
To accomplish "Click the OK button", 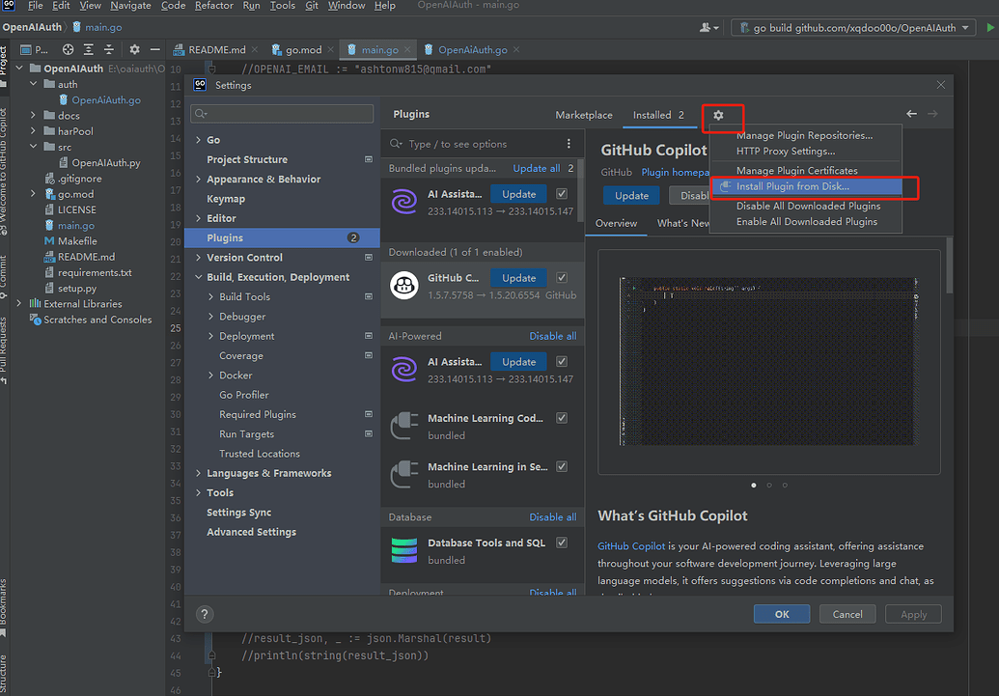I will point(782,614).
